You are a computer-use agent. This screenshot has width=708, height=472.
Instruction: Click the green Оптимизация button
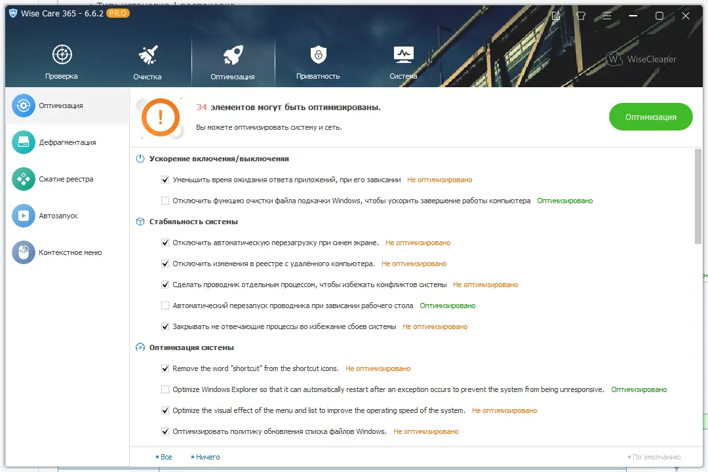[x=651, y=117]
